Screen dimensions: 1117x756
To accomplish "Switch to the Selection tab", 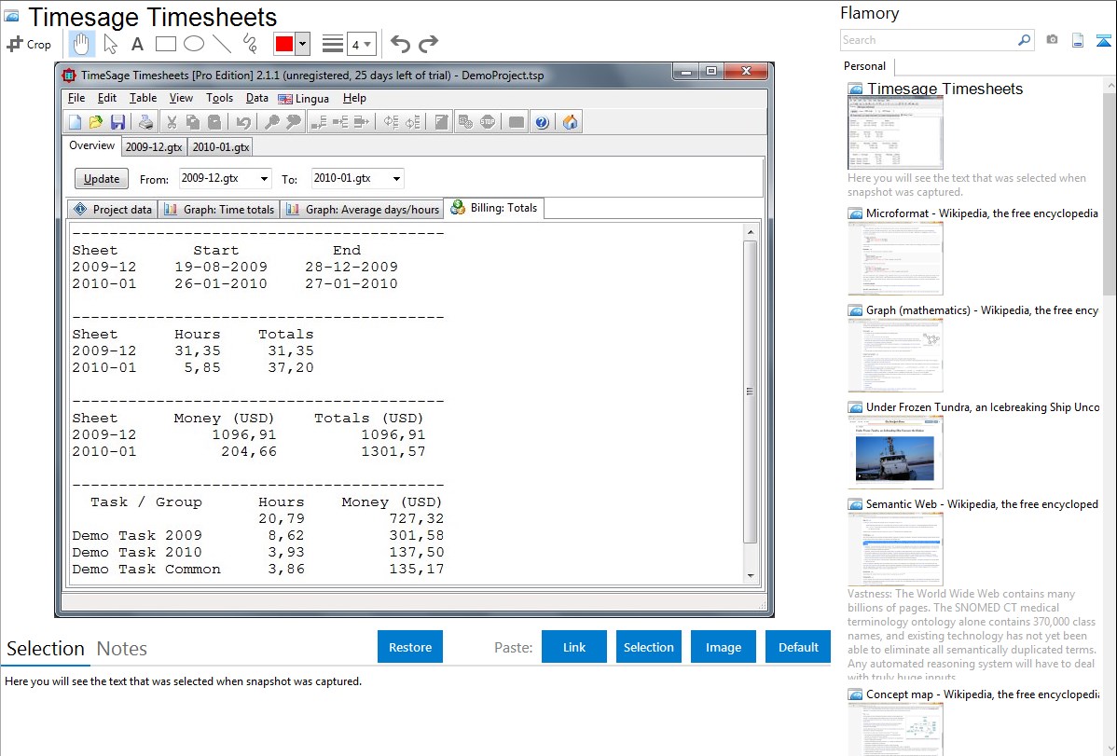I will [46, 649].
